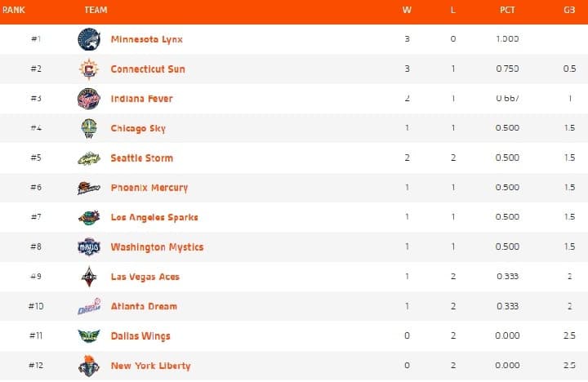Sort by the W column header
This screenshot has width=588, height=382.
coord(407,10)
